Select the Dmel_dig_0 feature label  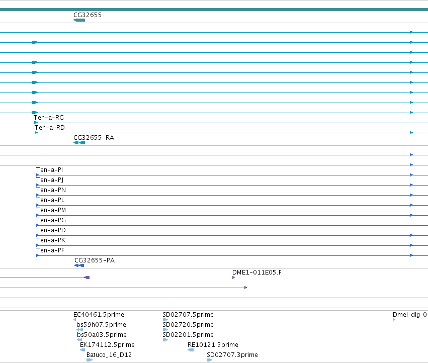coord(409,315)
